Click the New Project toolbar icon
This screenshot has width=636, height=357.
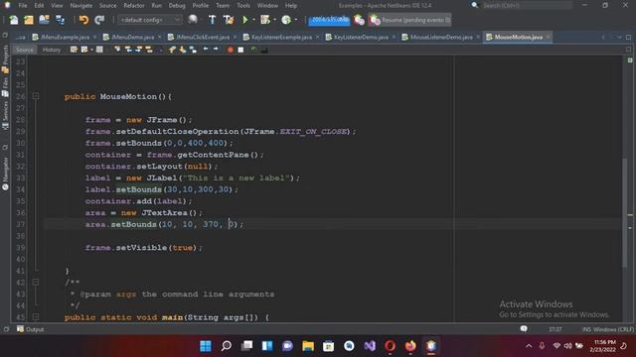click(x=29, y=20)
